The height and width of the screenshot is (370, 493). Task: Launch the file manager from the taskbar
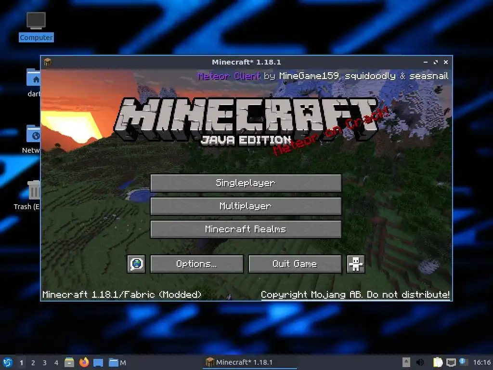(69, 362)
